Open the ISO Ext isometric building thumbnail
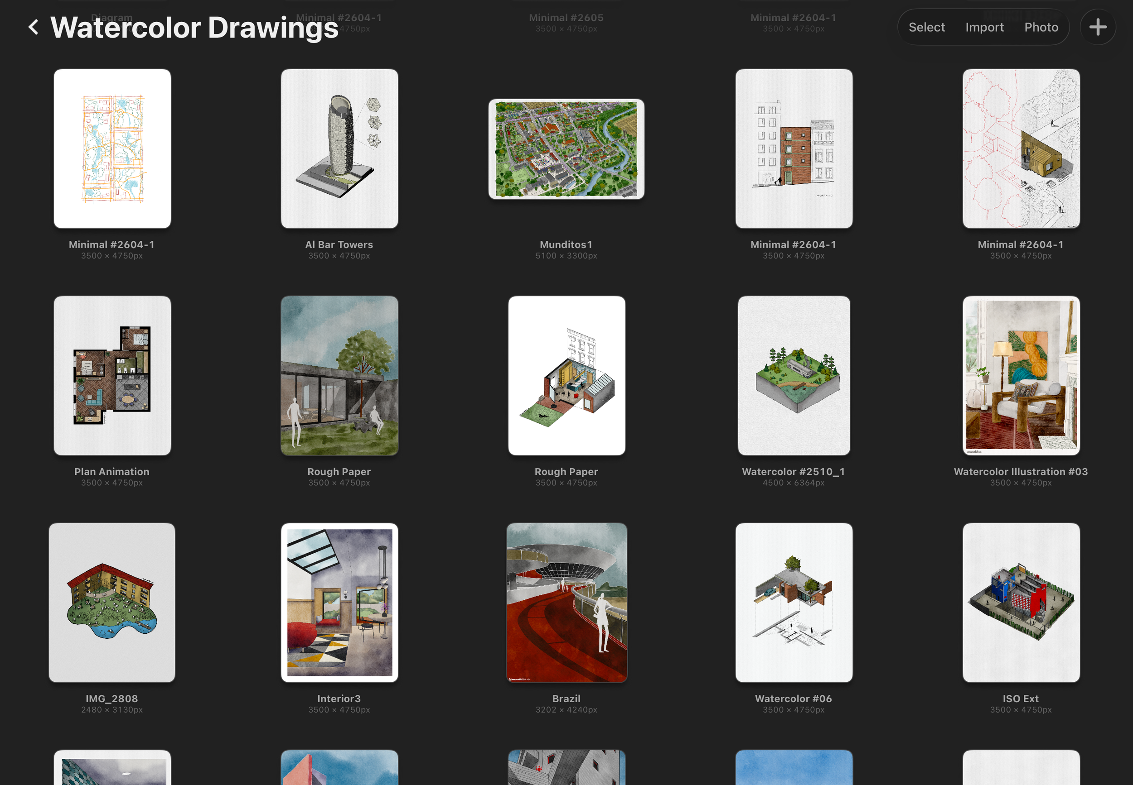Viewport: 1133px width, 785px height. click(x=1021, y=603)
